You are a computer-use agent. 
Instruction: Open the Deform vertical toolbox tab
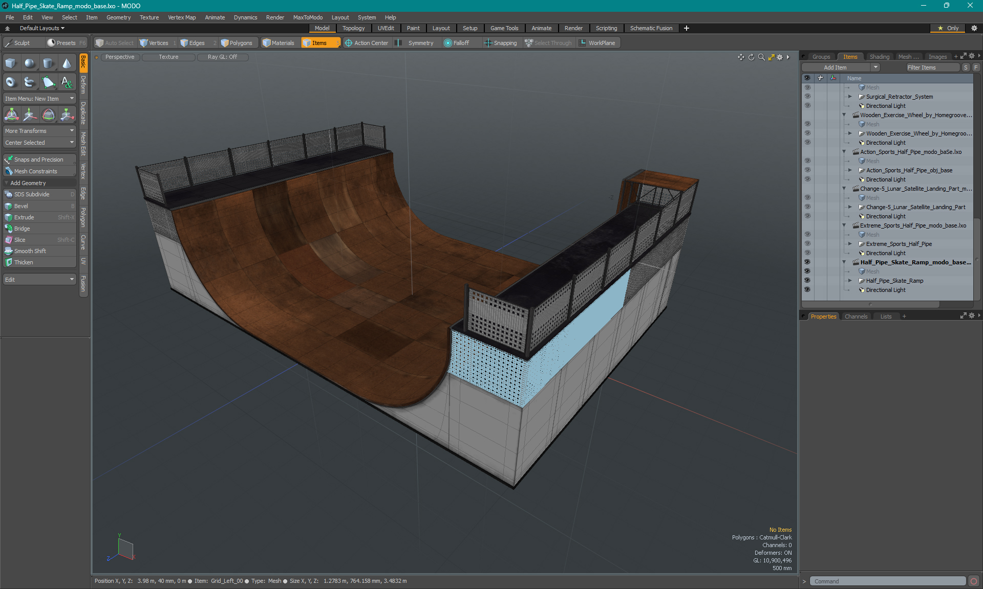pos(83,85)
